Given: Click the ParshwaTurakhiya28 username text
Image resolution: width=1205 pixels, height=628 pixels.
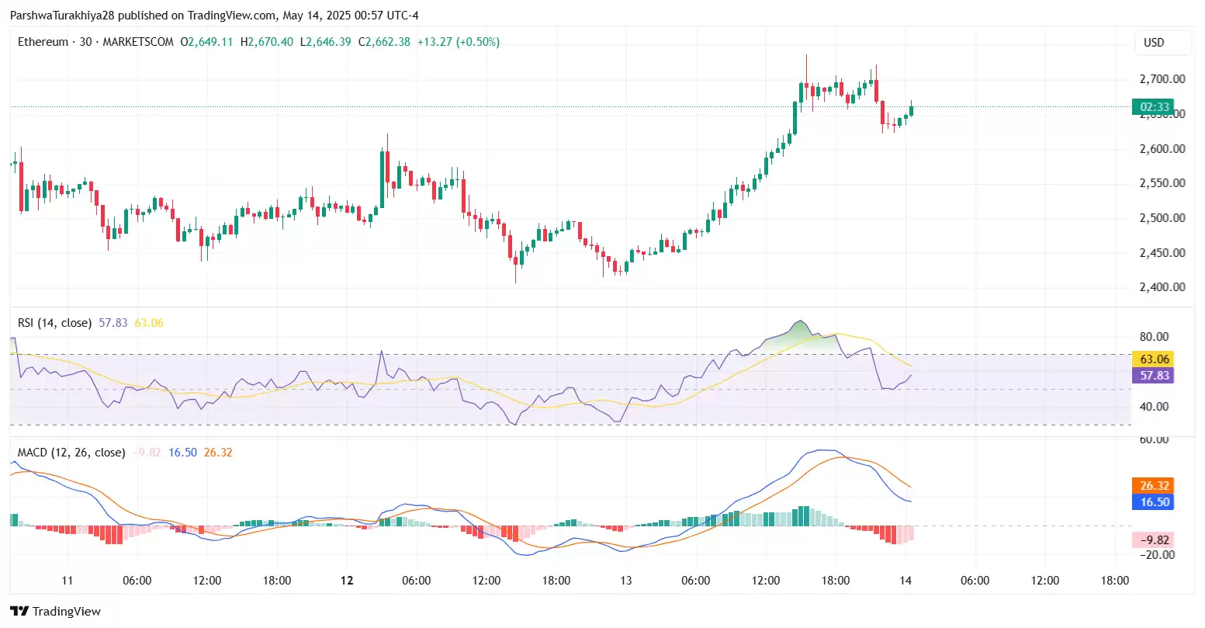Looking at the screenshot, I should tap(62, 15).
